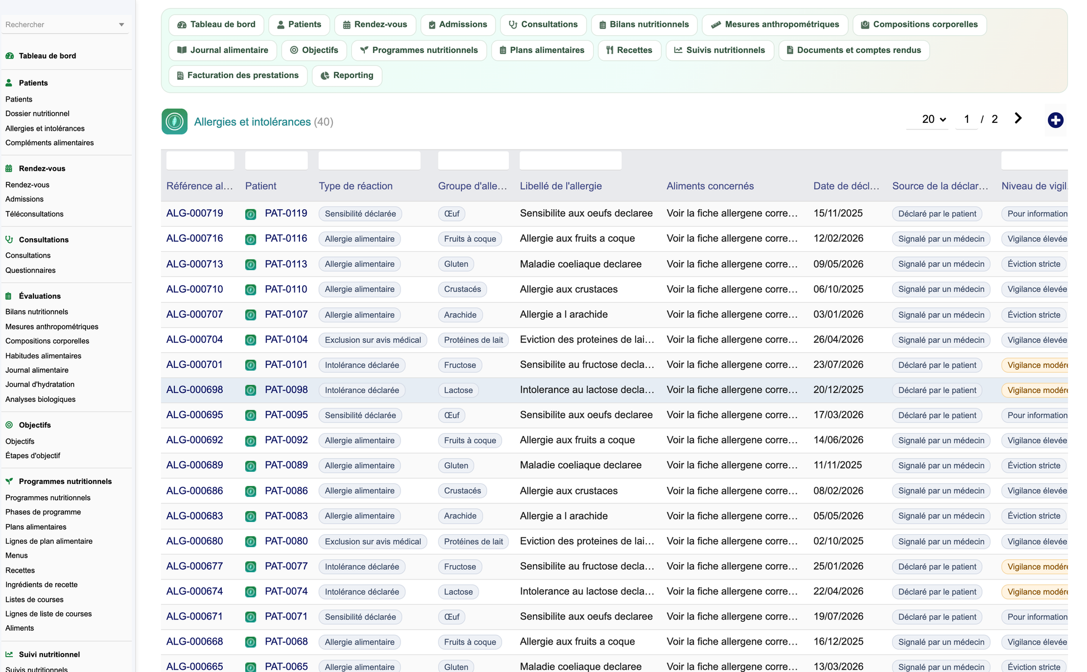Click patient icon beside PAT-0101

pos(251,365)
